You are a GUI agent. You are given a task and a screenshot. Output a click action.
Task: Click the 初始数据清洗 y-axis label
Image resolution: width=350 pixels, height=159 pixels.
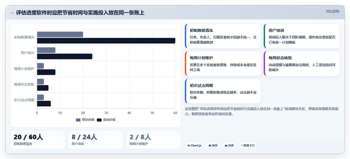[24, 37]
